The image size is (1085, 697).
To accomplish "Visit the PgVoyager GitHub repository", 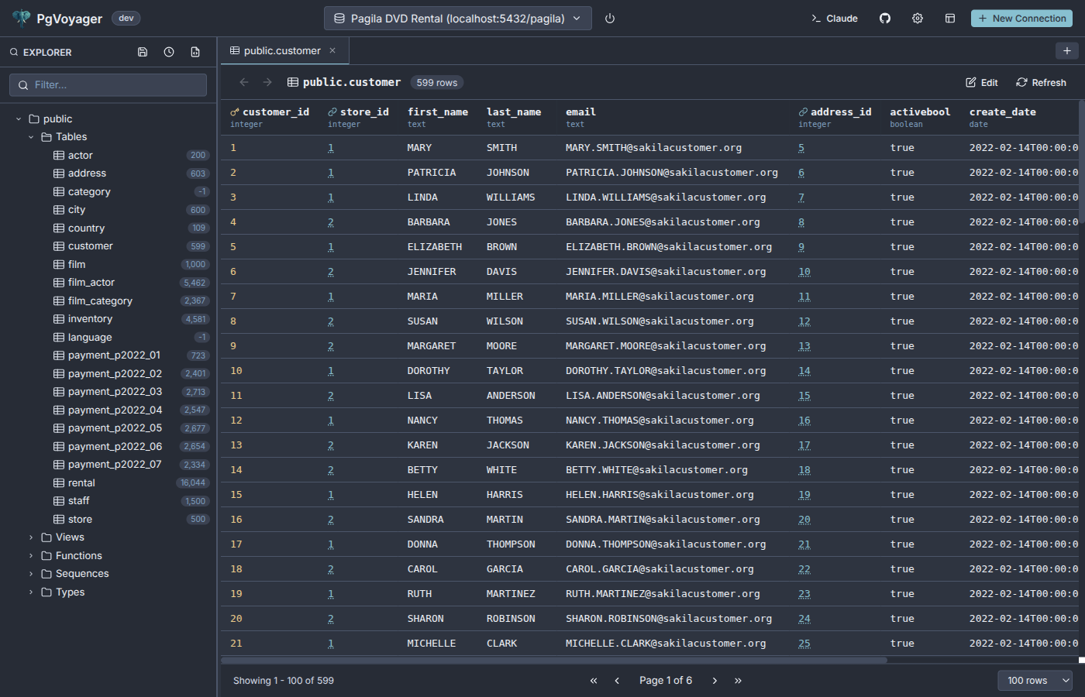I will [x=884, y=18].
